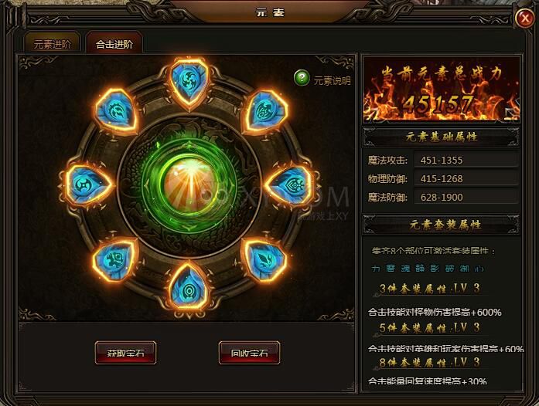
Task: Switch to the 元素进阶 tab
Action: pyautogui.click(x=53, y=44)
